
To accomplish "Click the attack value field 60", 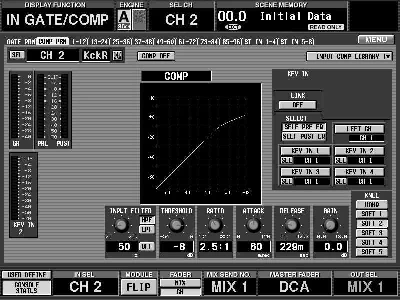I will (254, 246).
